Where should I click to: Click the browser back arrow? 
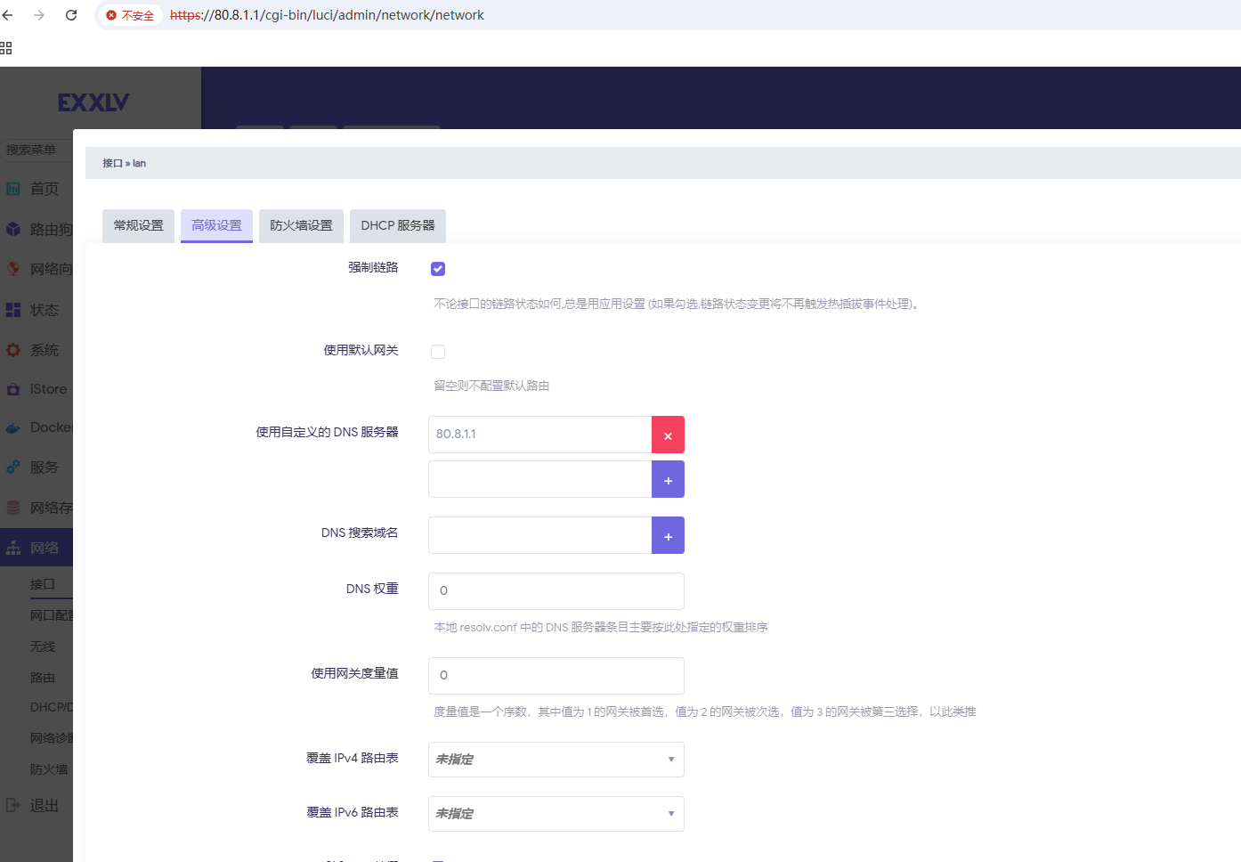(x=8, y=15)
